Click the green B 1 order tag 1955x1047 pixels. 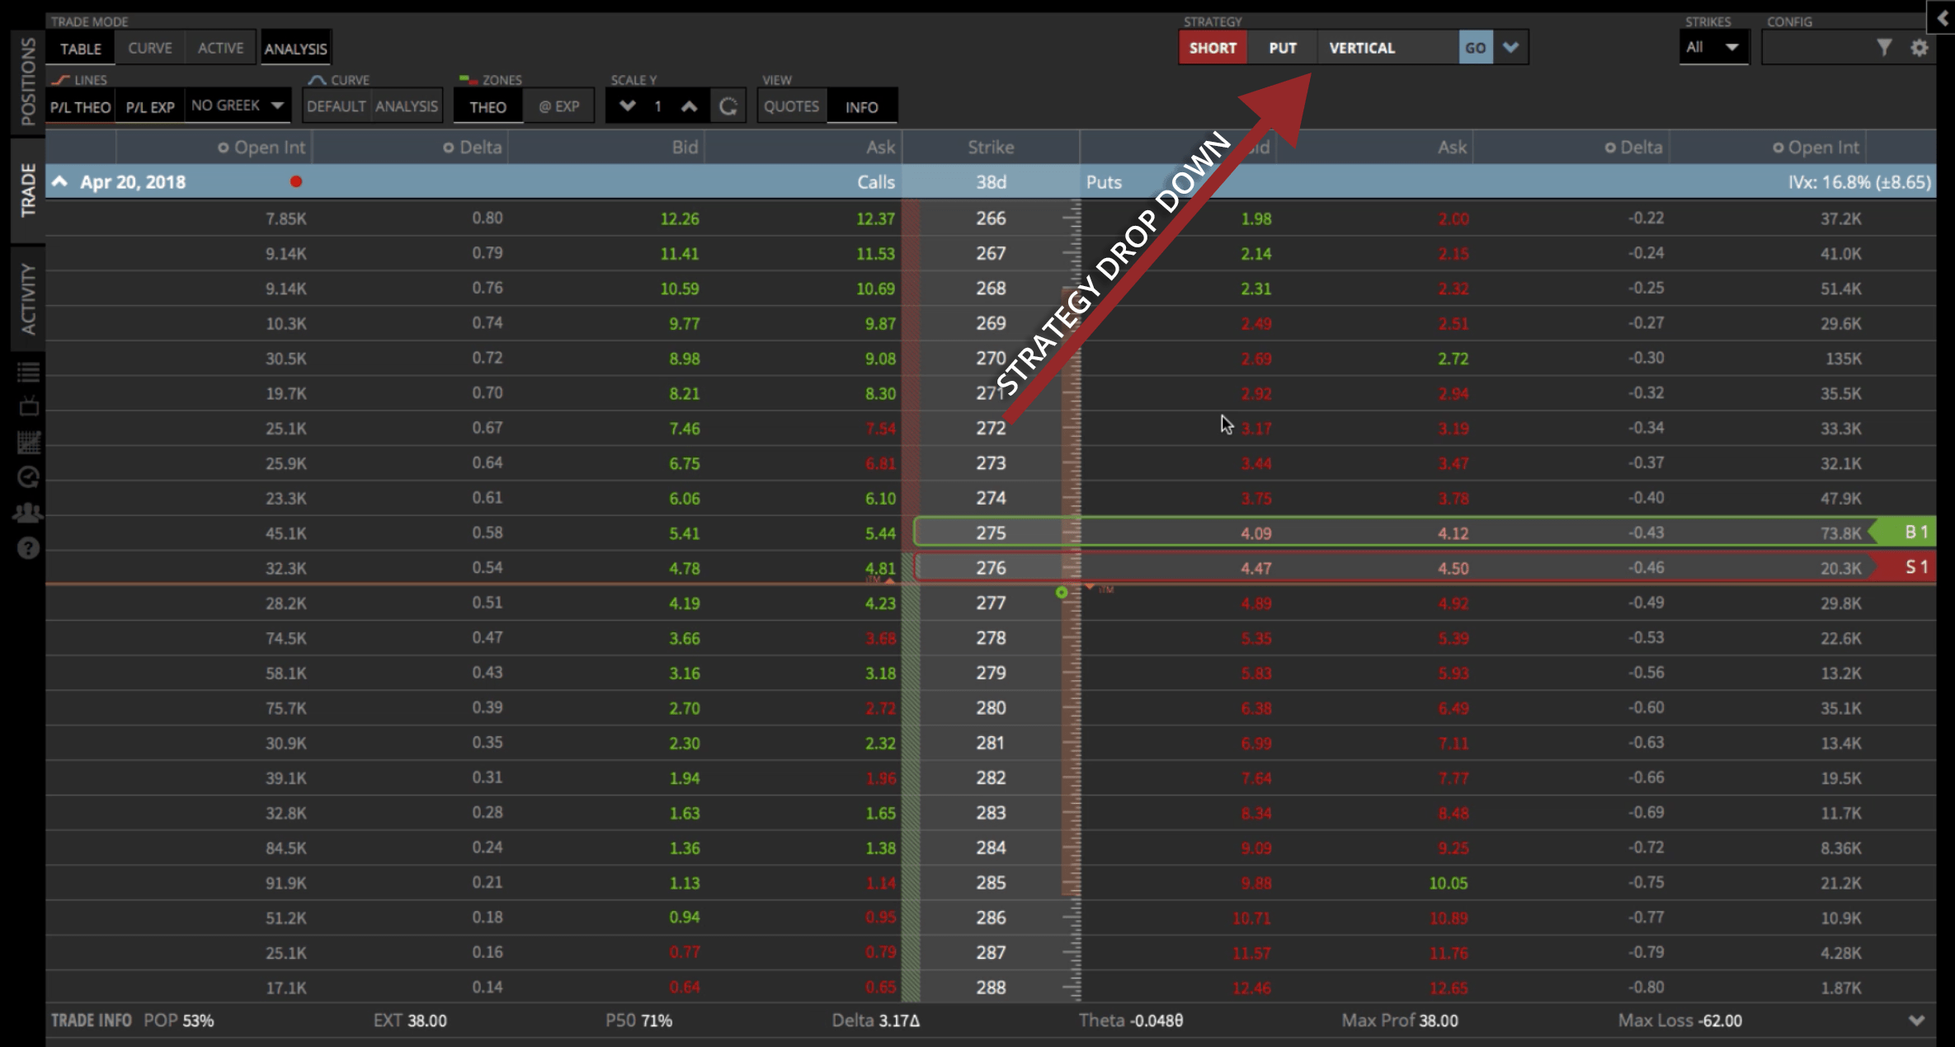click(x=1904, y=533)
